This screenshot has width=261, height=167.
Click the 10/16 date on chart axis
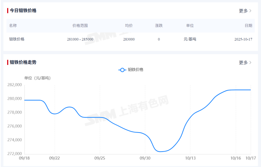(x=236, y=158)
